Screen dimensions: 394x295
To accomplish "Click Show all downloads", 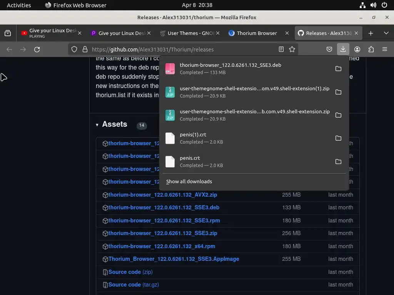I will pyautogui.click(x=189, y=181).
